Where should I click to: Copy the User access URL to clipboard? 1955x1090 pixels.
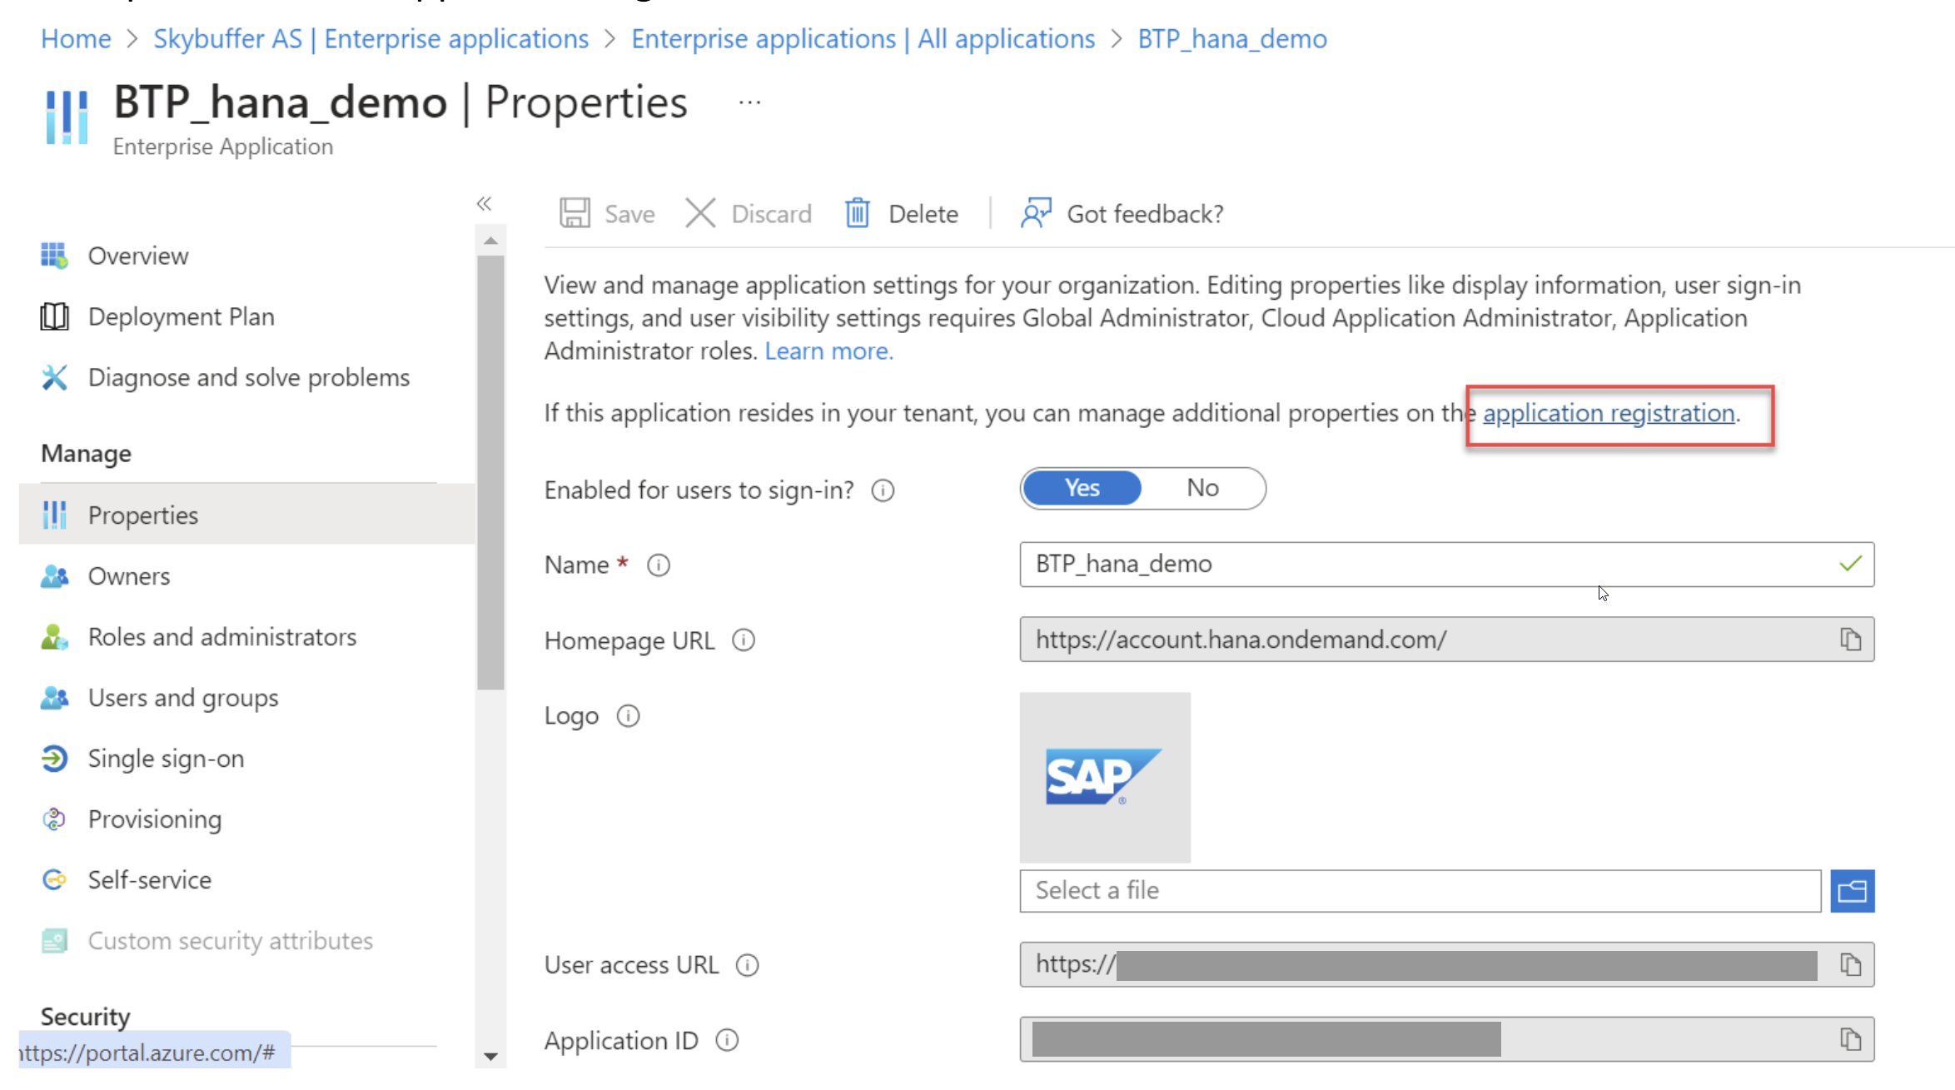coord(1850,964)
